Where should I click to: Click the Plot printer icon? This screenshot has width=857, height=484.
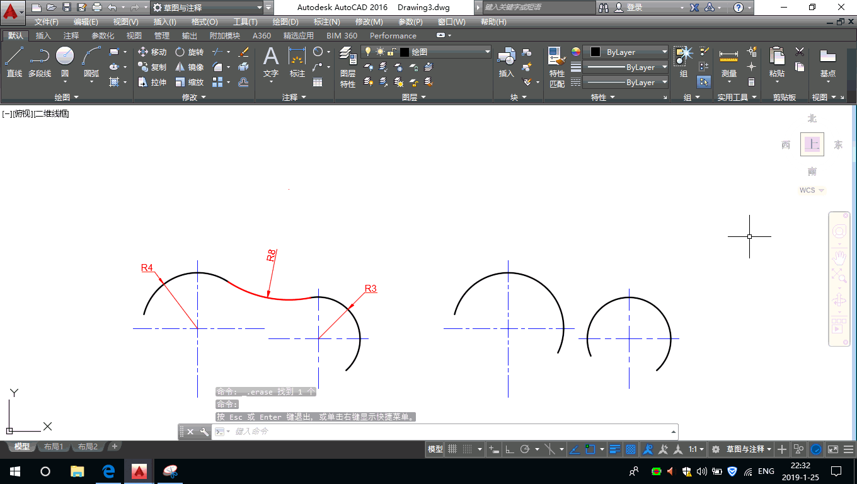97,8
